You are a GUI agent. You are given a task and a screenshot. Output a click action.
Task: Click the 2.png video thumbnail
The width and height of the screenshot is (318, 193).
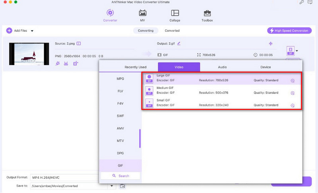(29, 54)
